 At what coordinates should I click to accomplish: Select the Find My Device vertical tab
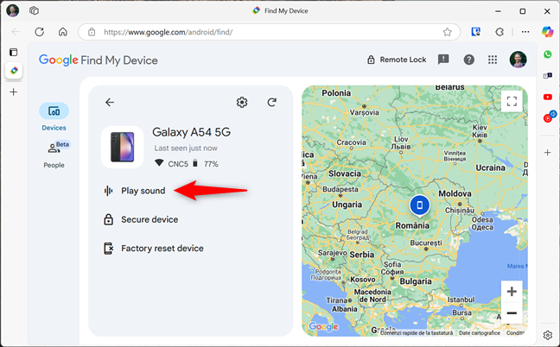click(14, 71)
